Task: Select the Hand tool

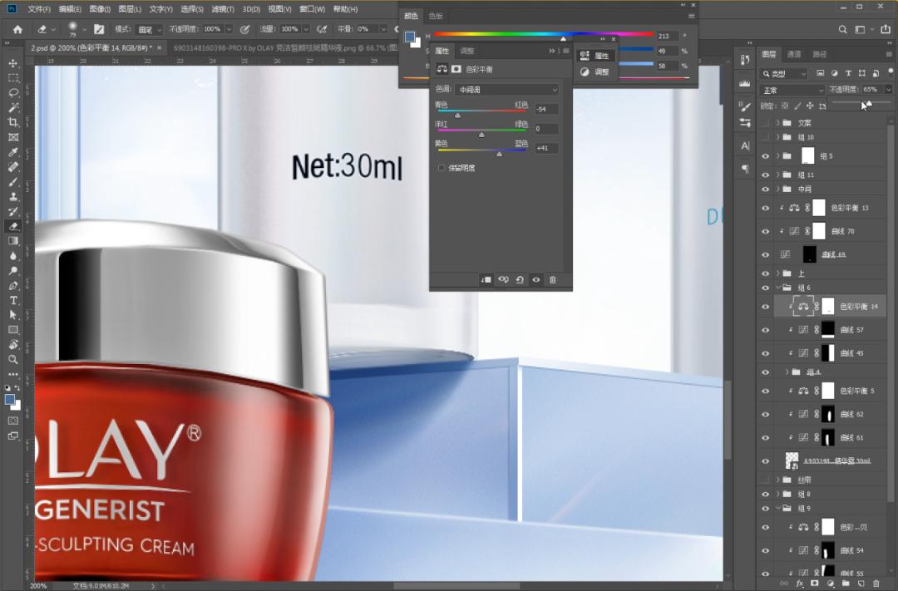Action: [x=13, y=345]
